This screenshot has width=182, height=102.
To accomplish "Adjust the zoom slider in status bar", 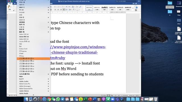I will point(128,95).
